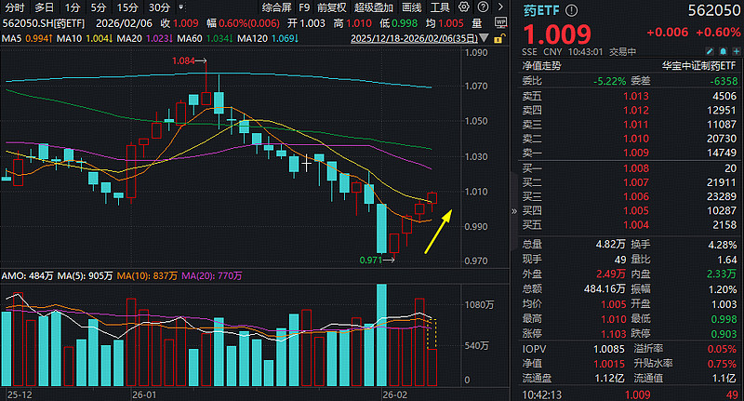Click the F9 button

click(x=304, y=7)
